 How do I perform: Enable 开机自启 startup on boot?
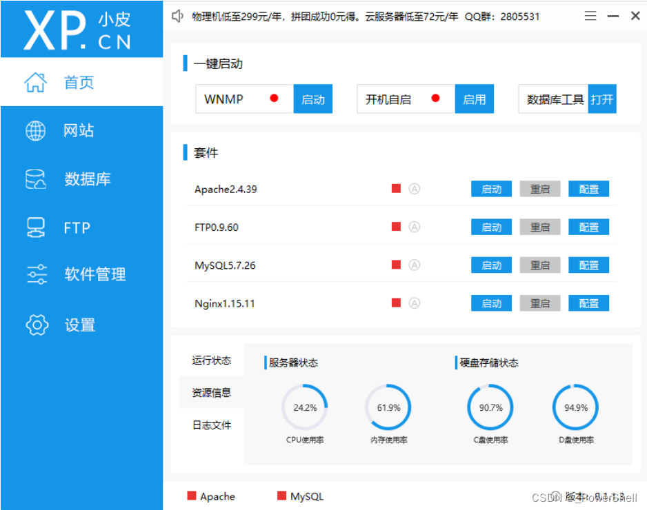pos(475,99)
